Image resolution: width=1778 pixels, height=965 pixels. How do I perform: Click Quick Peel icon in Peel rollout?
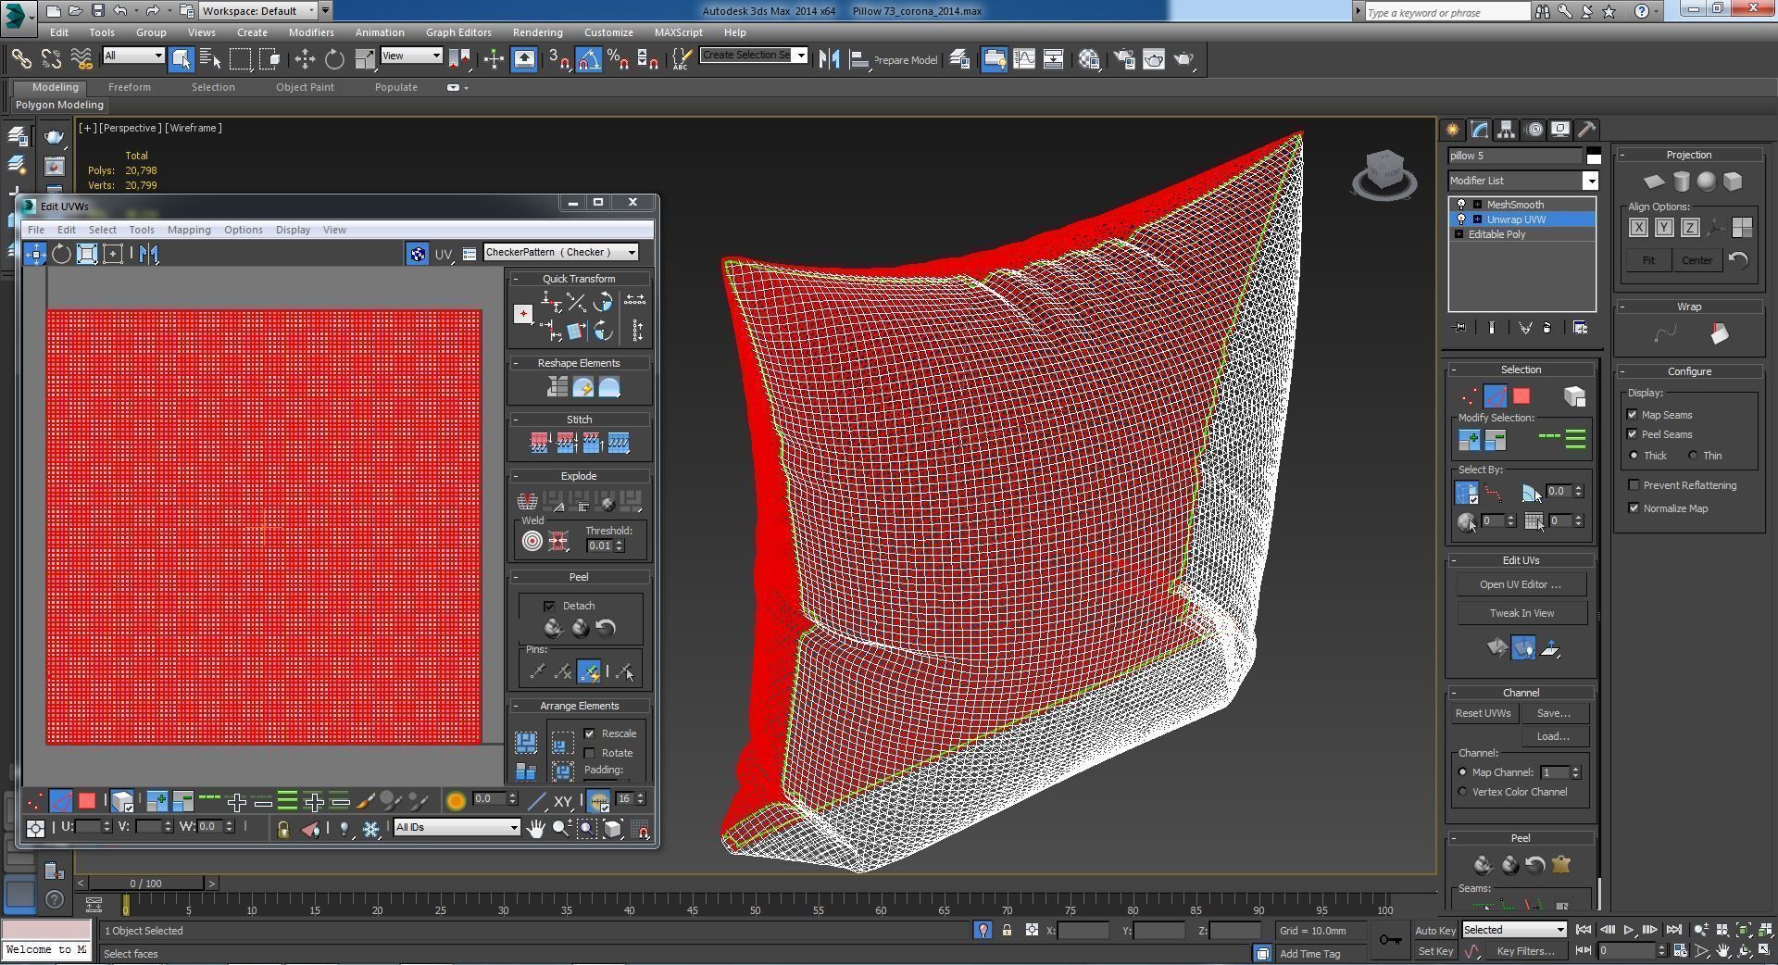pyautogui.click(x=553, y=629)
